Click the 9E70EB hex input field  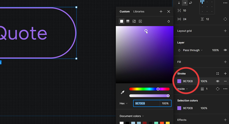click(147, 103)
